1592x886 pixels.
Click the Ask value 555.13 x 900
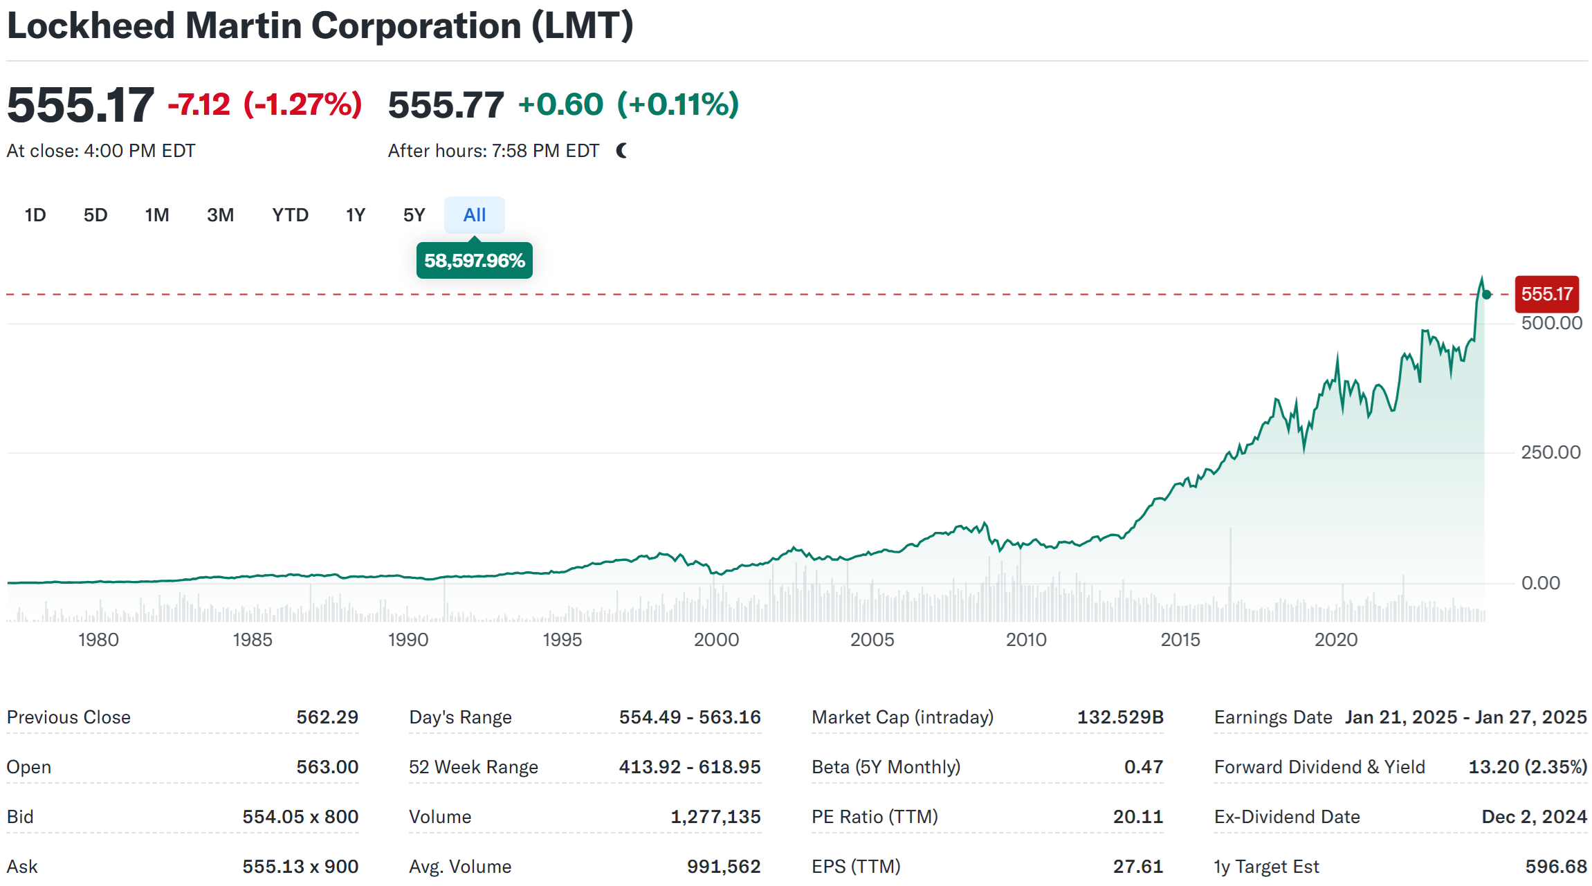[x=300, y=867]
